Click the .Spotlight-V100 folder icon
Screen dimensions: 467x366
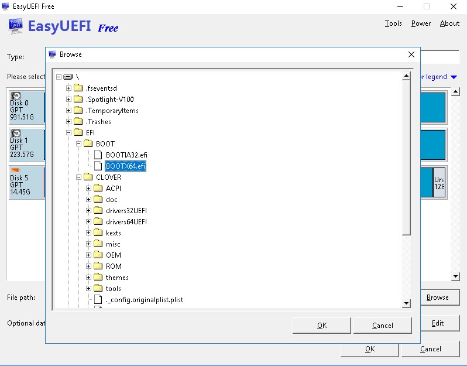pos(78,99)
